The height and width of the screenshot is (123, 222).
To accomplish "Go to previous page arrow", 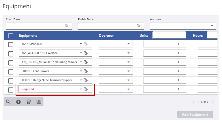I will [x=193, y=102].
